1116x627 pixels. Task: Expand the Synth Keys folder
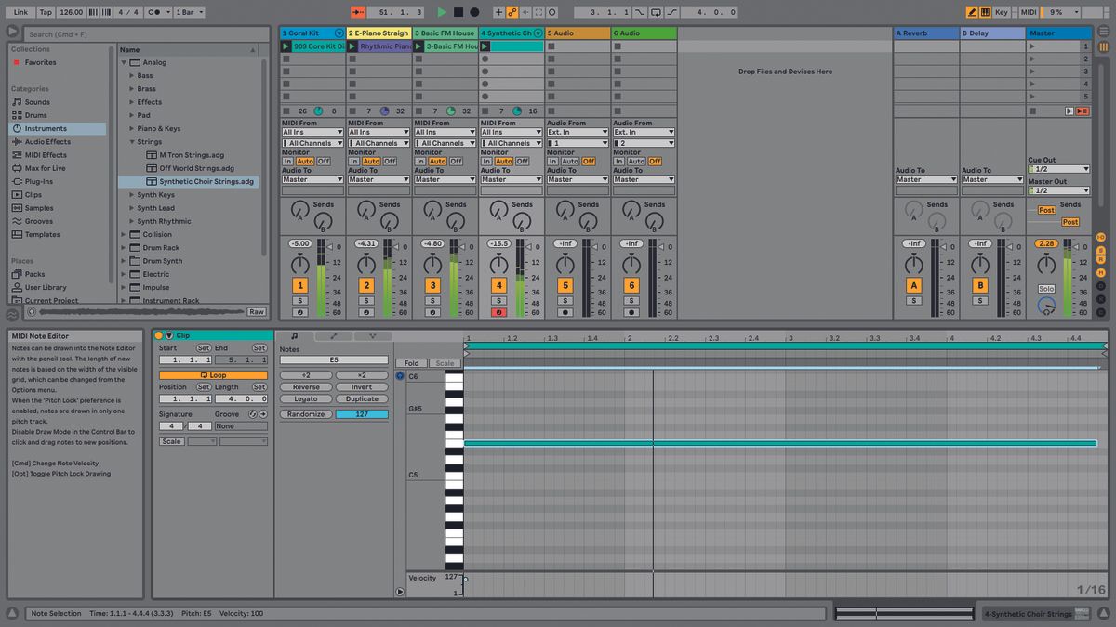pyautogui.click(x=131, y=195)
